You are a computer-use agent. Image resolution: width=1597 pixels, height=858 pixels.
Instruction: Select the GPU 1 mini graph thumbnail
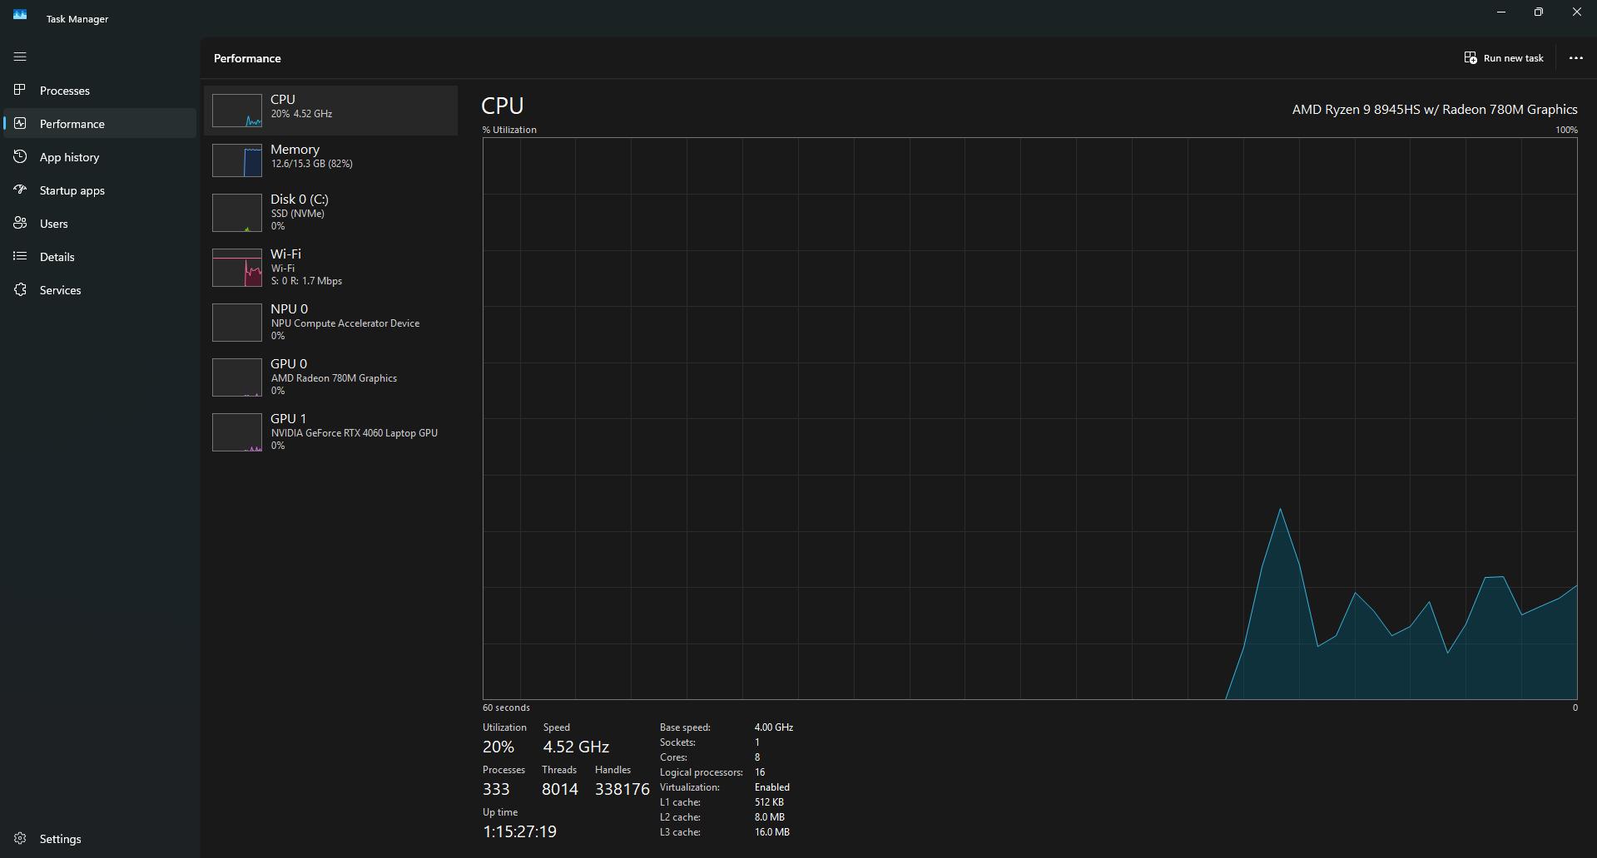(237, 432)
